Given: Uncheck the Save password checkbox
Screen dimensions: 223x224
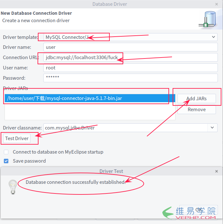Looking at the screenshot, I should (6, 161).
